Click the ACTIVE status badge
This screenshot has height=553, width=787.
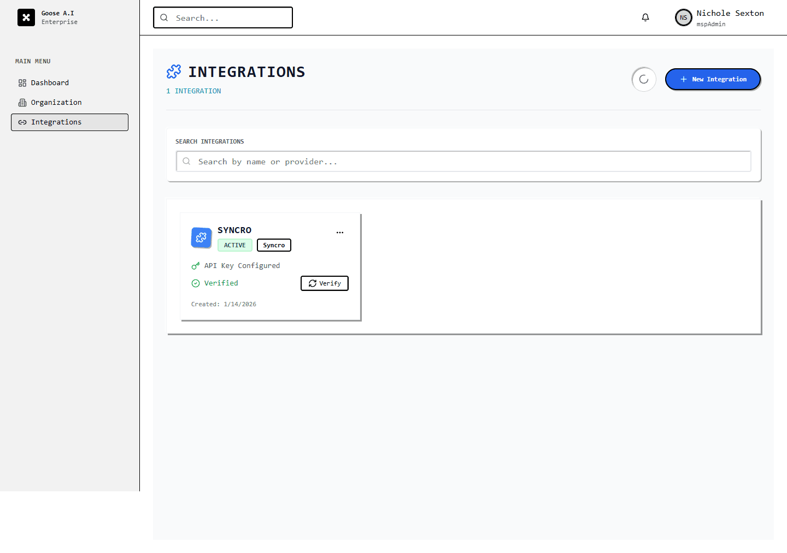tap(235, 245)
